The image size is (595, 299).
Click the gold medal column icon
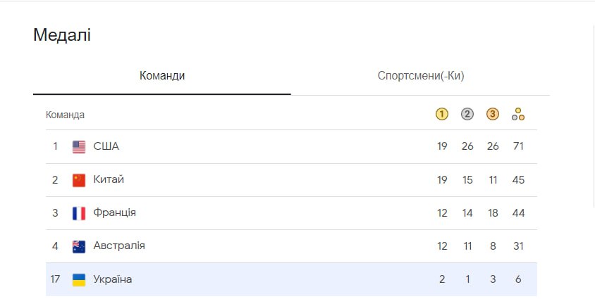442,114
